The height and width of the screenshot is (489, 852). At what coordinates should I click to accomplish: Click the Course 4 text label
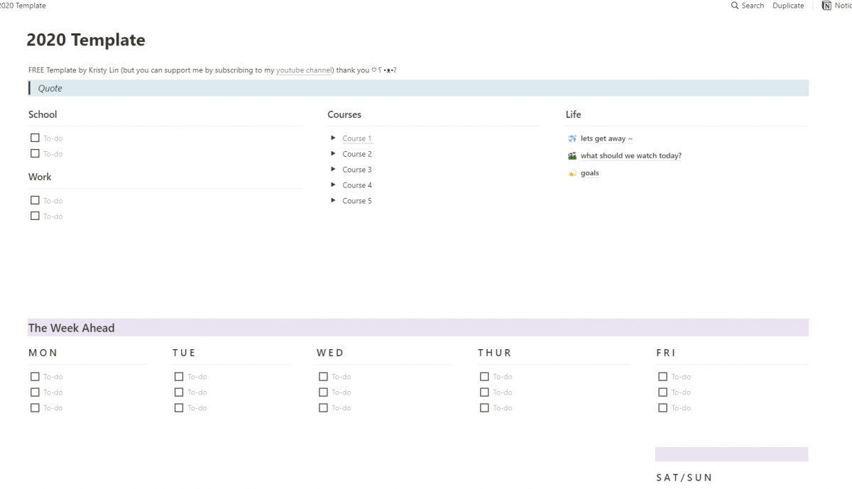[357, 185]
